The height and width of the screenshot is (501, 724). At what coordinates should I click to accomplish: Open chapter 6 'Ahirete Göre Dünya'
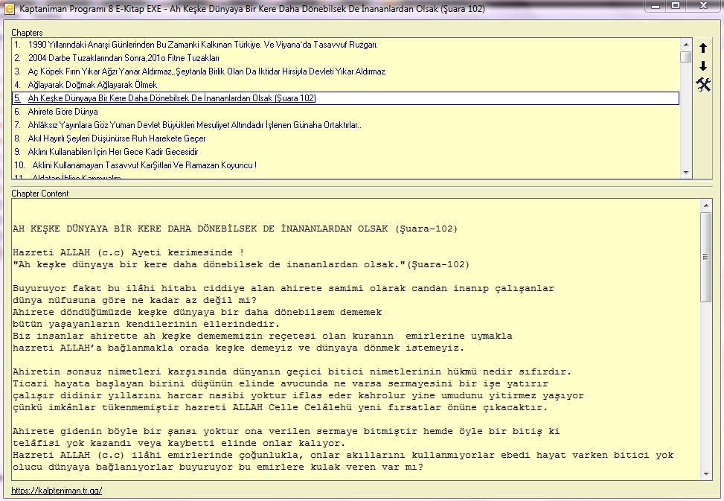pos(63,112)
